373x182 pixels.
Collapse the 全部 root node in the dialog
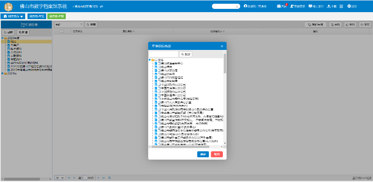pyautogui.click(x=150, y=60)
